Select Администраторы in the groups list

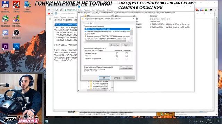click(107, 36)
